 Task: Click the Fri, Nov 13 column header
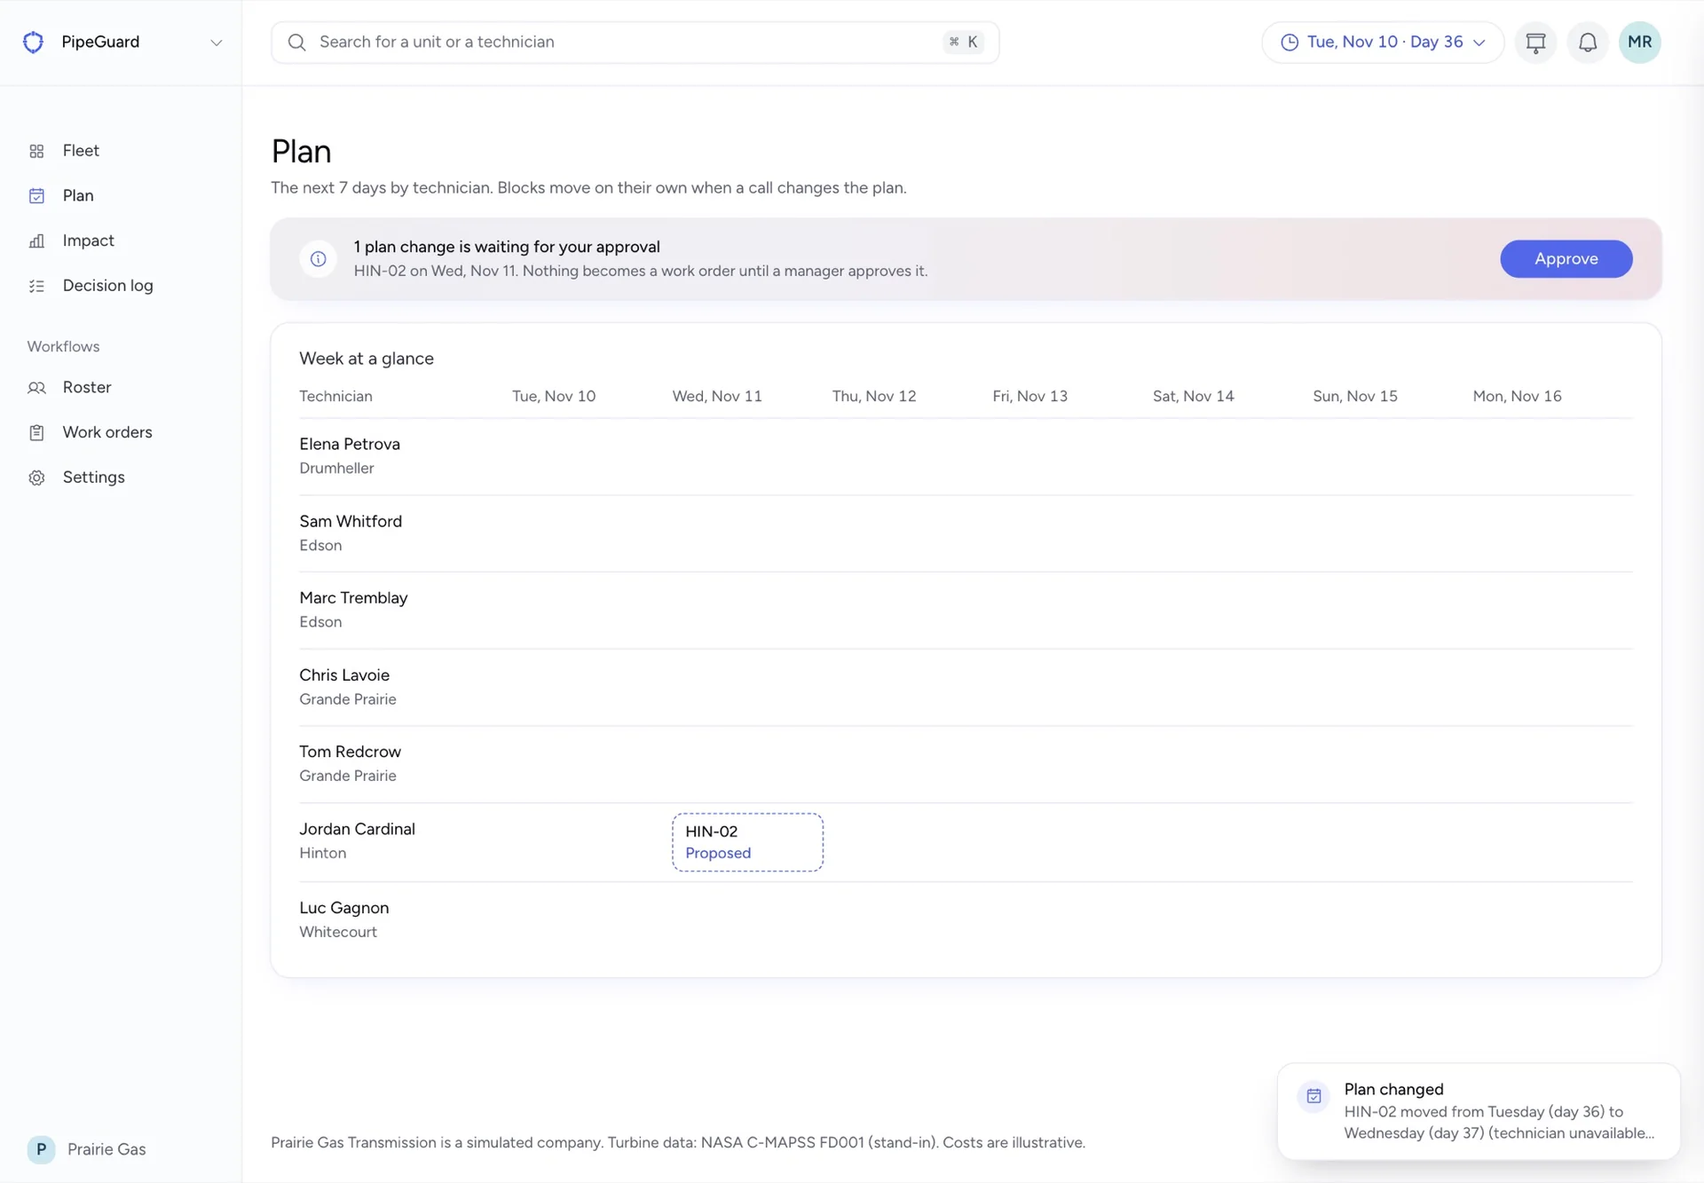(x=1029, y=397)
